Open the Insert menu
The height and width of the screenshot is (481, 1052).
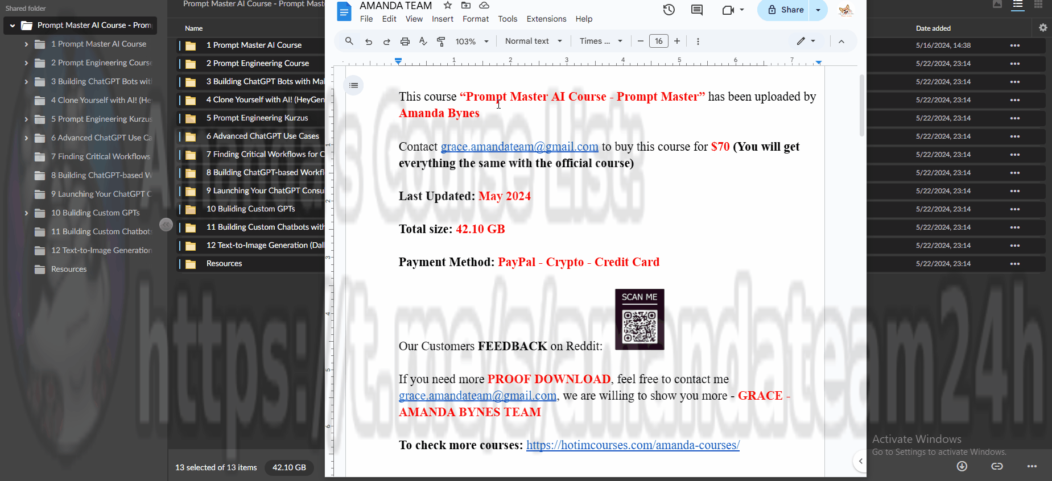tap(443, 19)
